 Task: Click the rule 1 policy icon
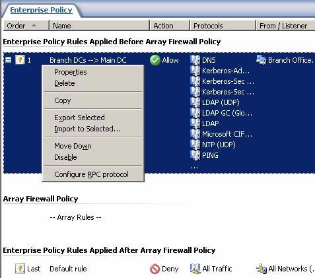20,60
